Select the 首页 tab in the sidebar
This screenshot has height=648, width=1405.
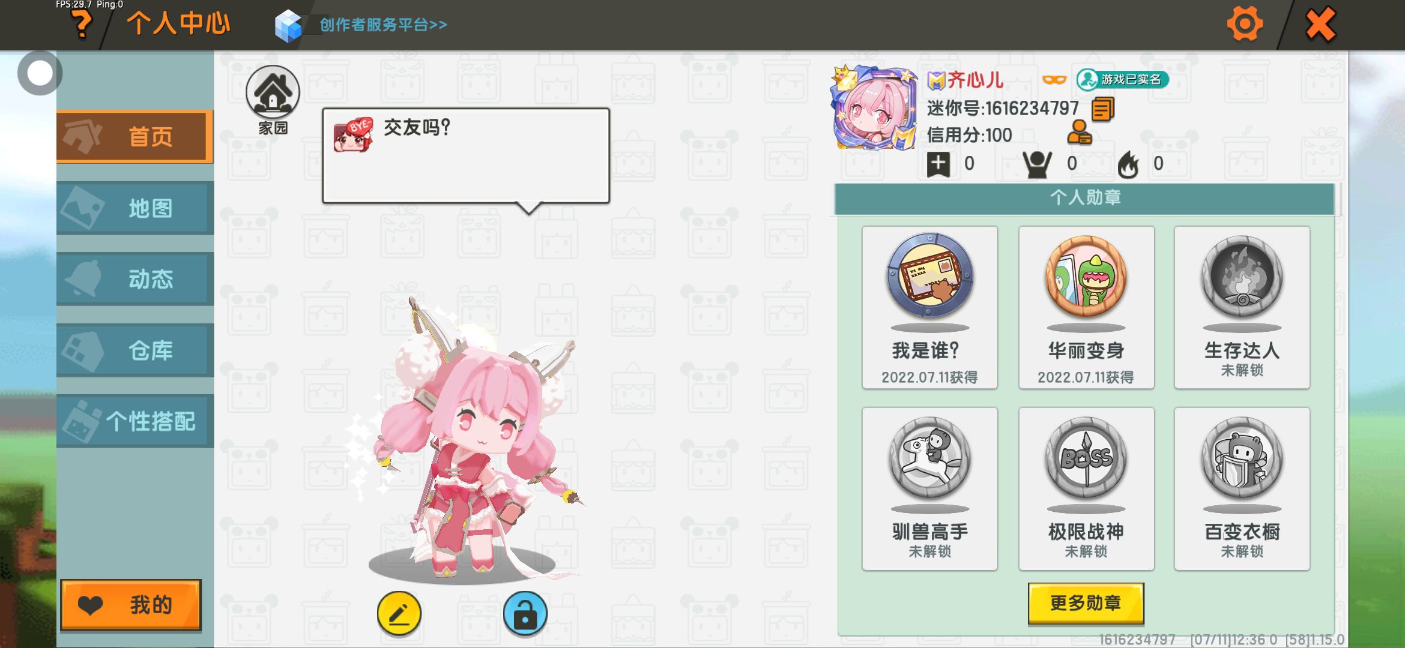pos(134,137)
